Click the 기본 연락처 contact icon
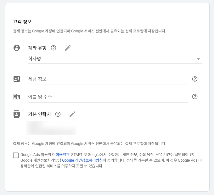The height and width of the screenshot is (195, 214). click(17, 114)
